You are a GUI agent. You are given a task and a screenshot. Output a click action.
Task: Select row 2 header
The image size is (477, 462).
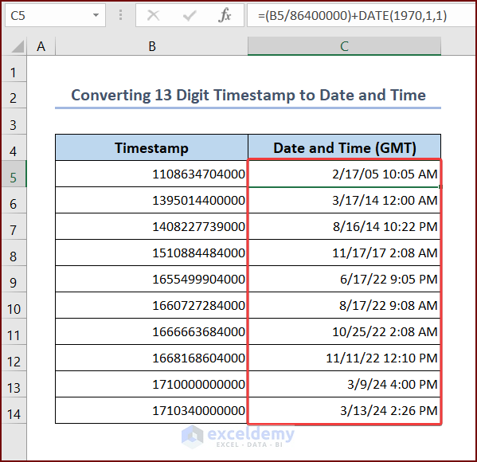point(14,95)
